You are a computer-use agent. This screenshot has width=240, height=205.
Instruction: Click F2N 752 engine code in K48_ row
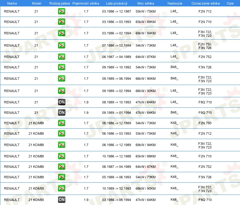pyautogui.click(x=205, y=167)
